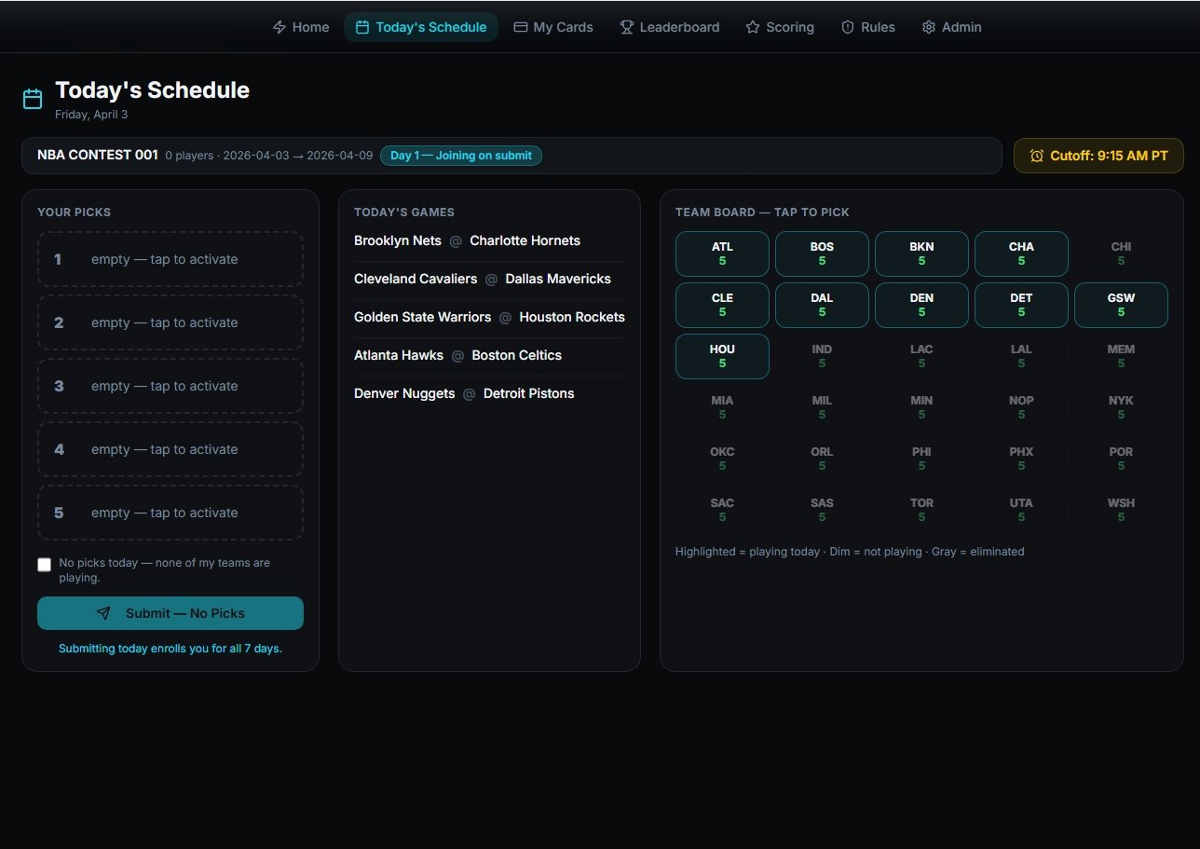Screen dimensions: 1200x849
Task: Click the Admin gear icon
Action: (x=929, y=27)
